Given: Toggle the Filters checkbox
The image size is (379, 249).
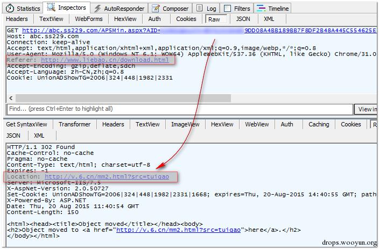Looking at the screenshot, I should pos(227,9).
